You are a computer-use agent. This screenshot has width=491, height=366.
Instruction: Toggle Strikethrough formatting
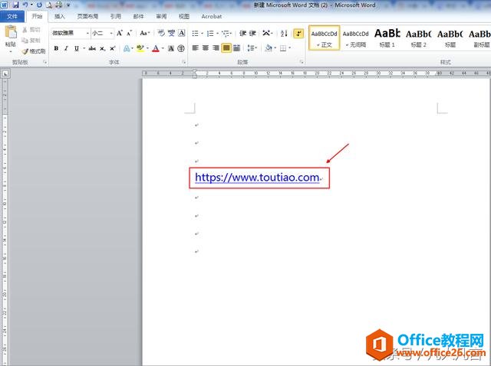point(92,48)
